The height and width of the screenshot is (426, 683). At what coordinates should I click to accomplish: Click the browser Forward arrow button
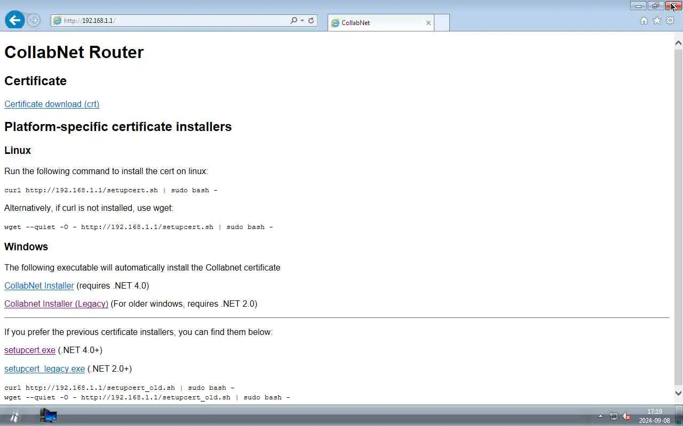(34, 20)
